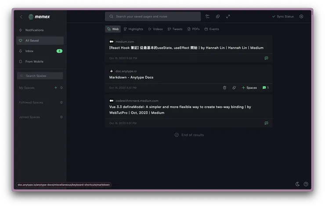
Task: Open Markdown - Anytype Docs page
Action: (x=131, y=77)
